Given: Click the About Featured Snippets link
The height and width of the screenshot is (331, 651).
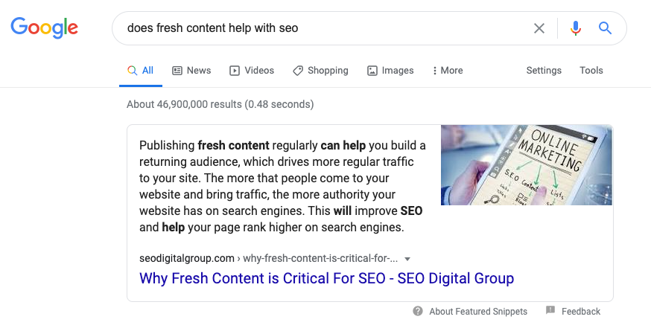Looking at the screenshot, I should coord(478,312).
